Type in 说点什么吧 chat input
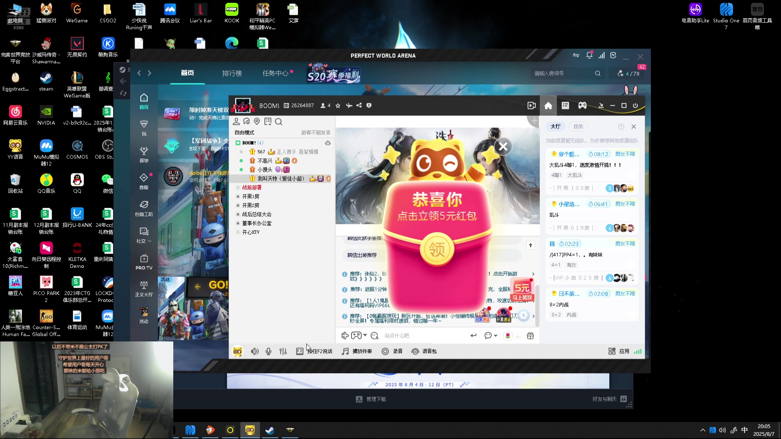The image size is (781, 439). point(425,336)
